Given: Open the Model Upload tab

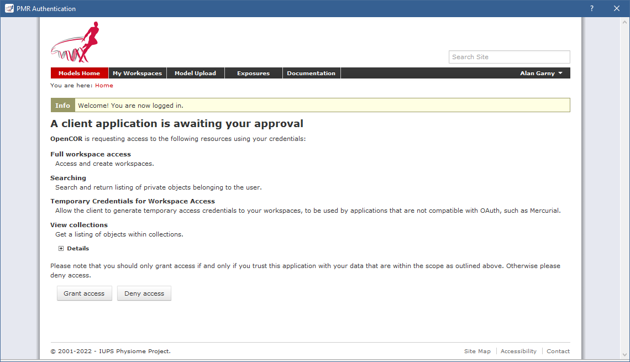Looking at the screenshot, I should pyautogui.click(x=195, y=73).
